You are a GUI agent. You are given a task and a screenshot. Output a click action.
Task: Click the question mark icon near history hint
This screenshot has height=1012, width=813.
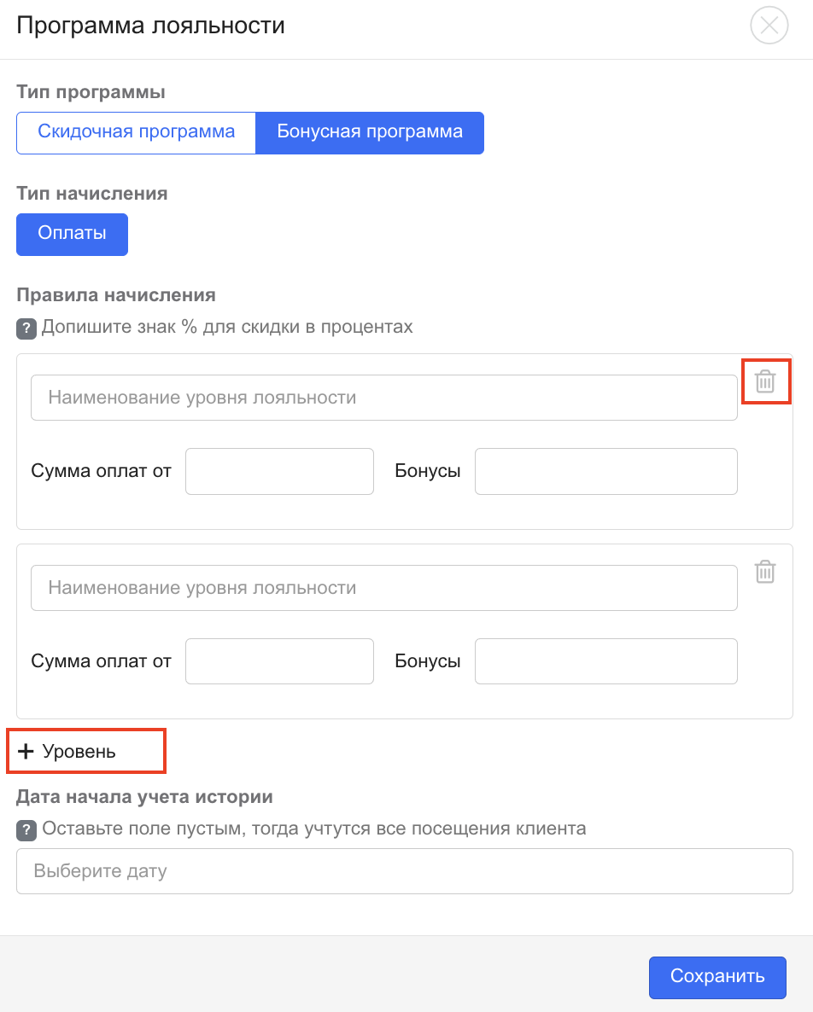click(26, 829)
